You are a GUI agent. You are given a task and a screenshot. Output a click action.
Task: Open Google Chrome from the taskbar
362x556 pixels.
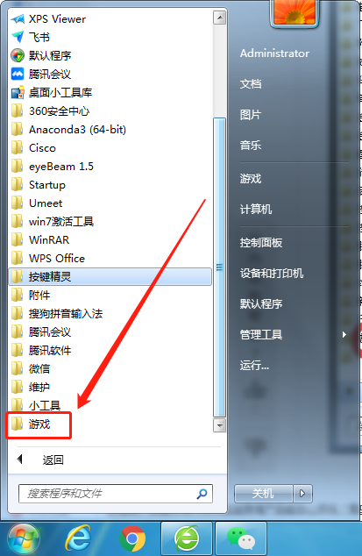132,538
